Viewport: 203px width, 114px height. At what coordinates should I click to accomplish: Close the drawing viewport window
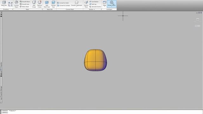(x=201, y=13)
